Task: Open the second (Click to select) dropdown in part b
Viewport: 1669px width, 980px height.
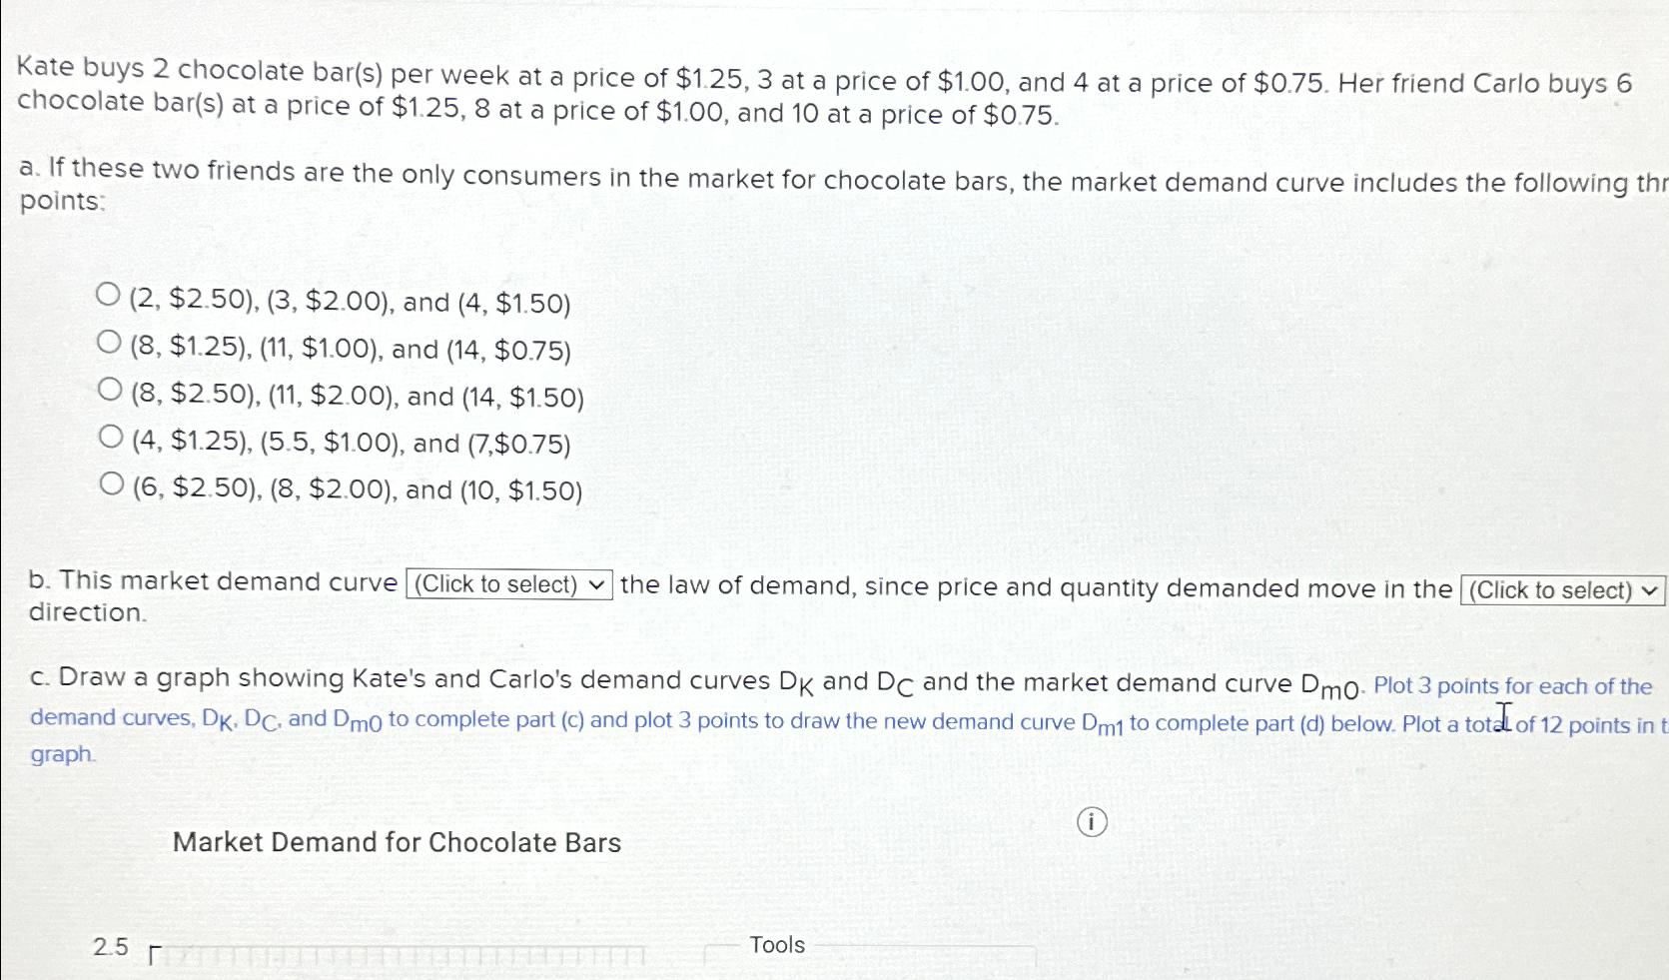Action: click(x=1561, y=590)
